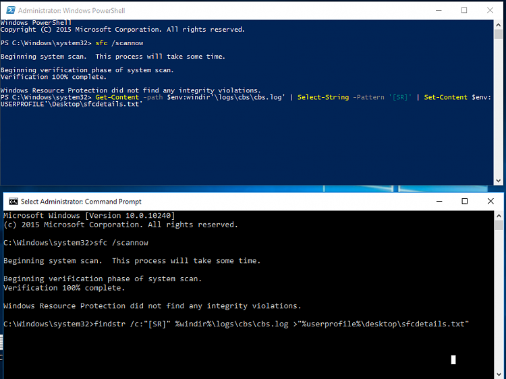Click 'sfc /scannow' in Command Prompt
The height and width of the screenshot is (379, 506).
121,243
